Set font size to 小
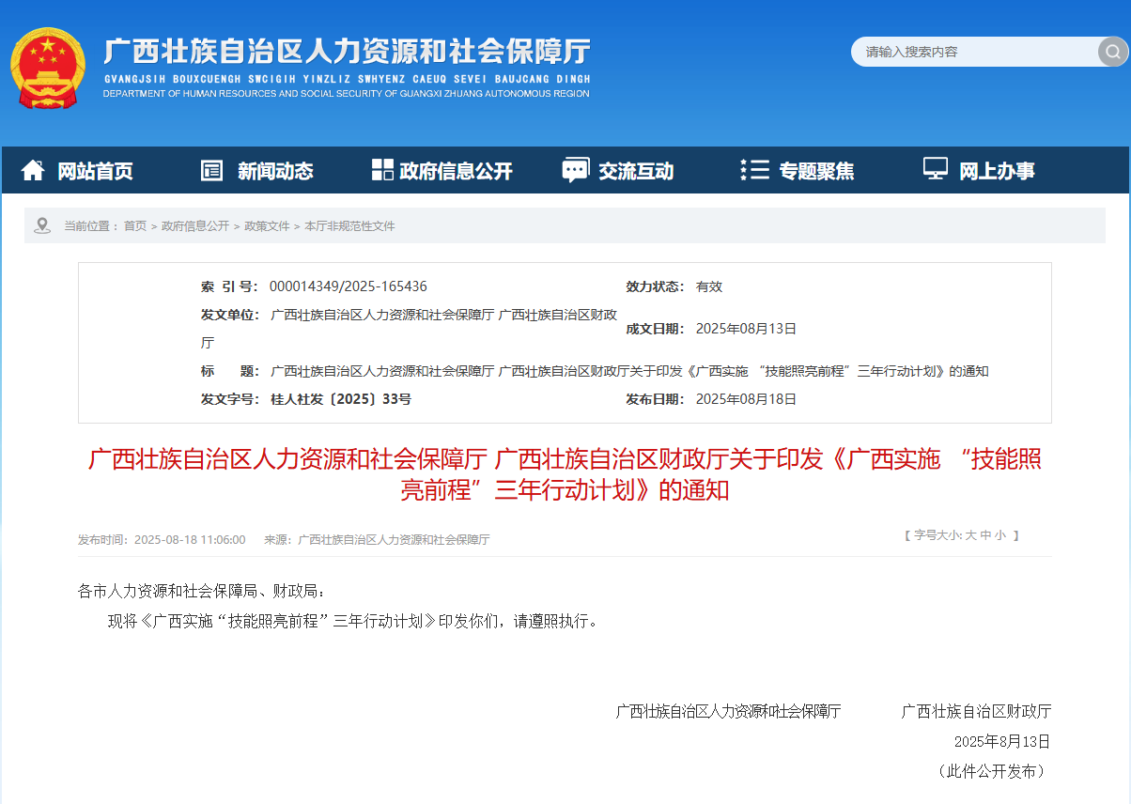The image size is (1131, 804). [x=999, y=535]
